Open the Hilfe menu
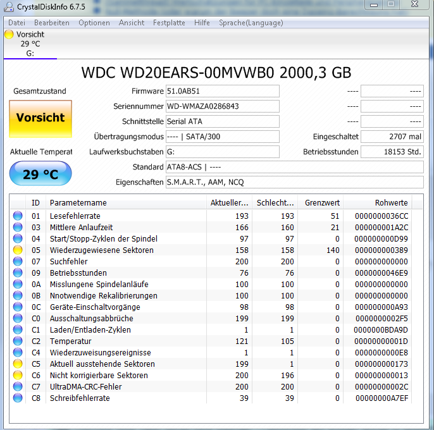434x430 pixels. (202, 23)
